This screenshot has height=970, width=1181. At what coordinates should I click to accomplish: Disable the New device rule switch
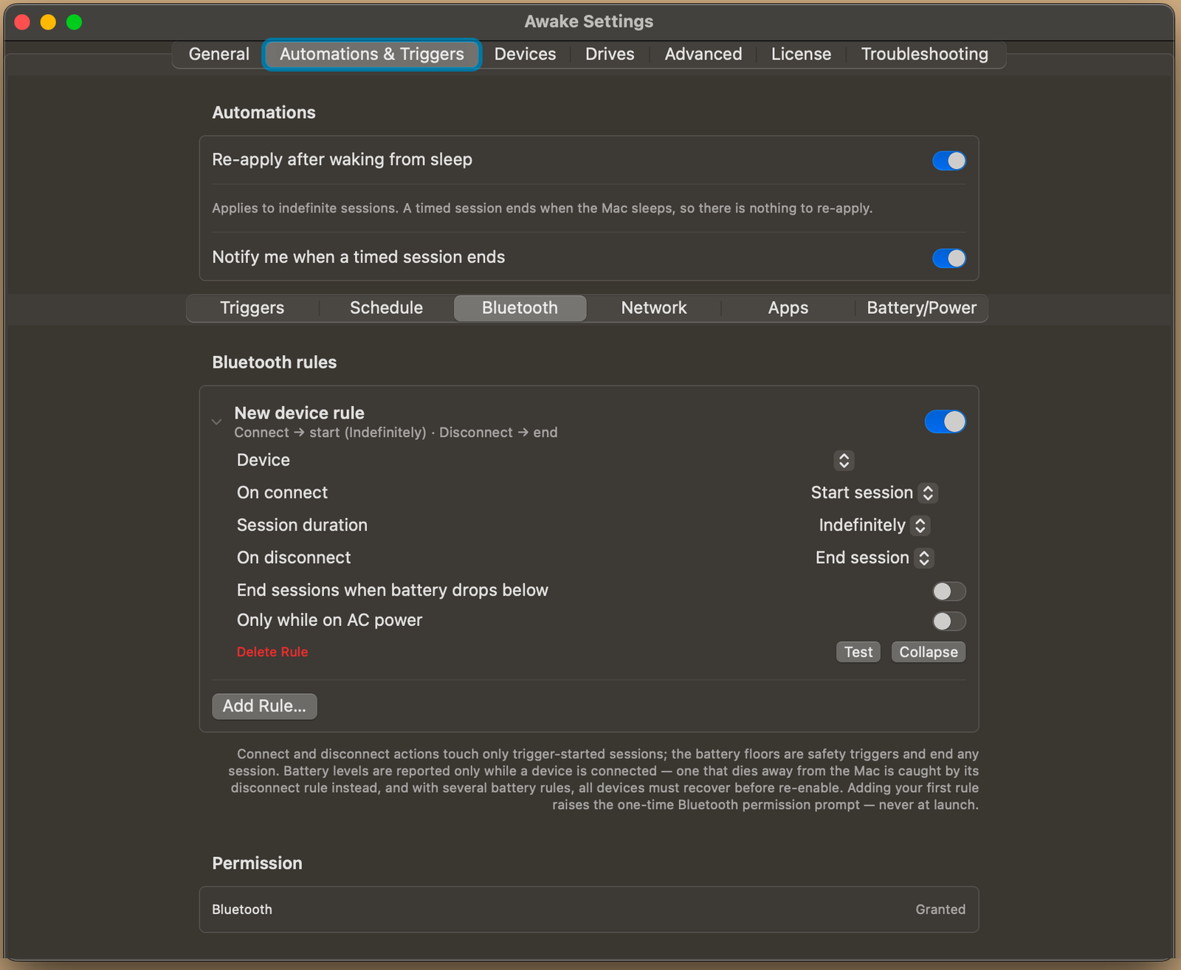[x=945, y=422]
